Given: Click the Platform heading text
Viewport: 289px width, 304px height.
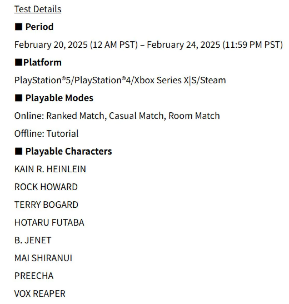Looking at the screenshot, I should tap(42, 62).
